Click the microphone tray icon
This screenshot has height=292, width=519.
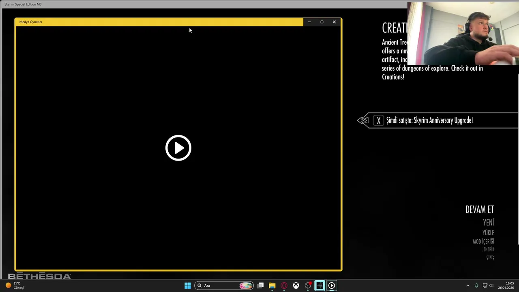coord(476,286)
